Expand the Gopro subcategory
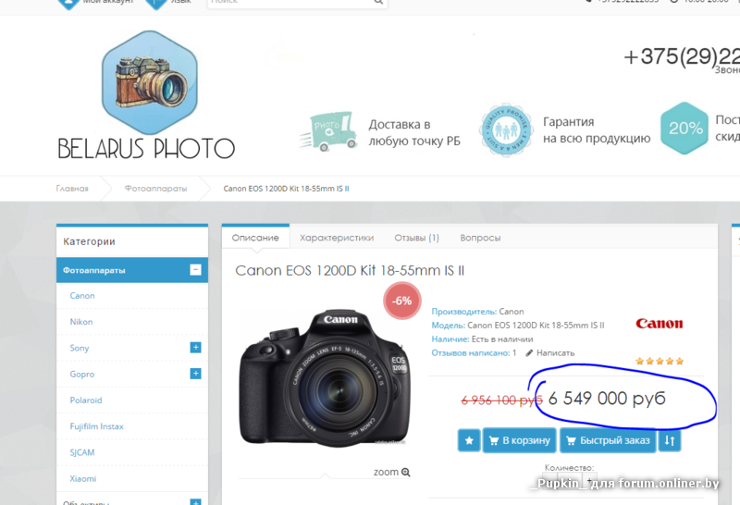The height and width of the screenshot is (505, 740). (195, 374)
